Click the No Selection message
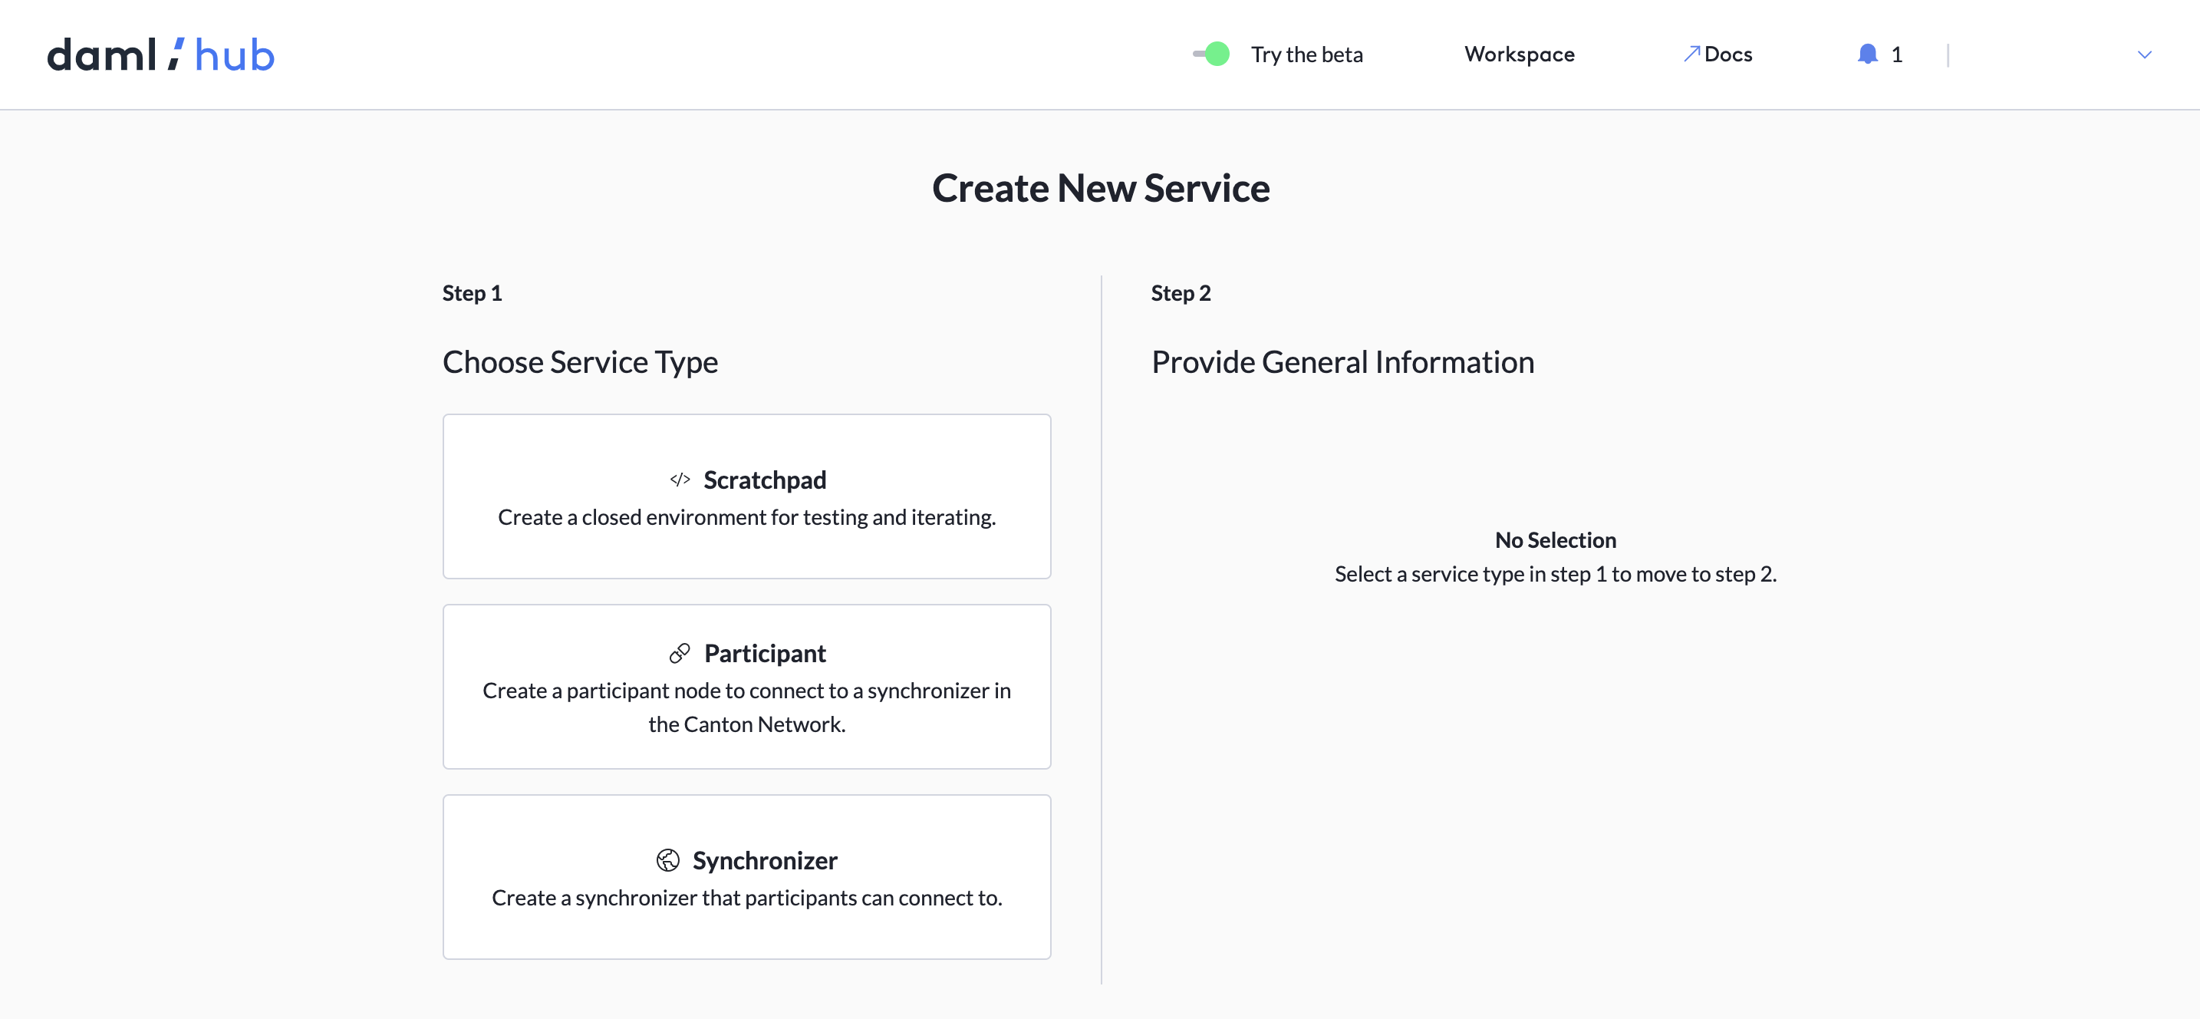2200x1019 pixels. click(1555, 540)
